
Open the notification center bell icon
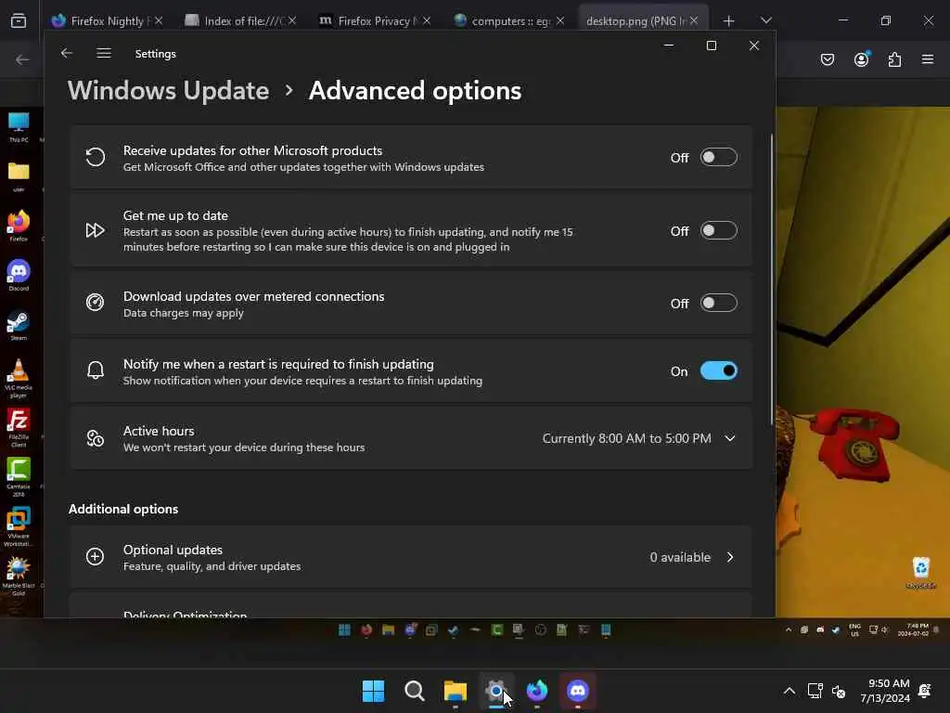pos(925,691)
